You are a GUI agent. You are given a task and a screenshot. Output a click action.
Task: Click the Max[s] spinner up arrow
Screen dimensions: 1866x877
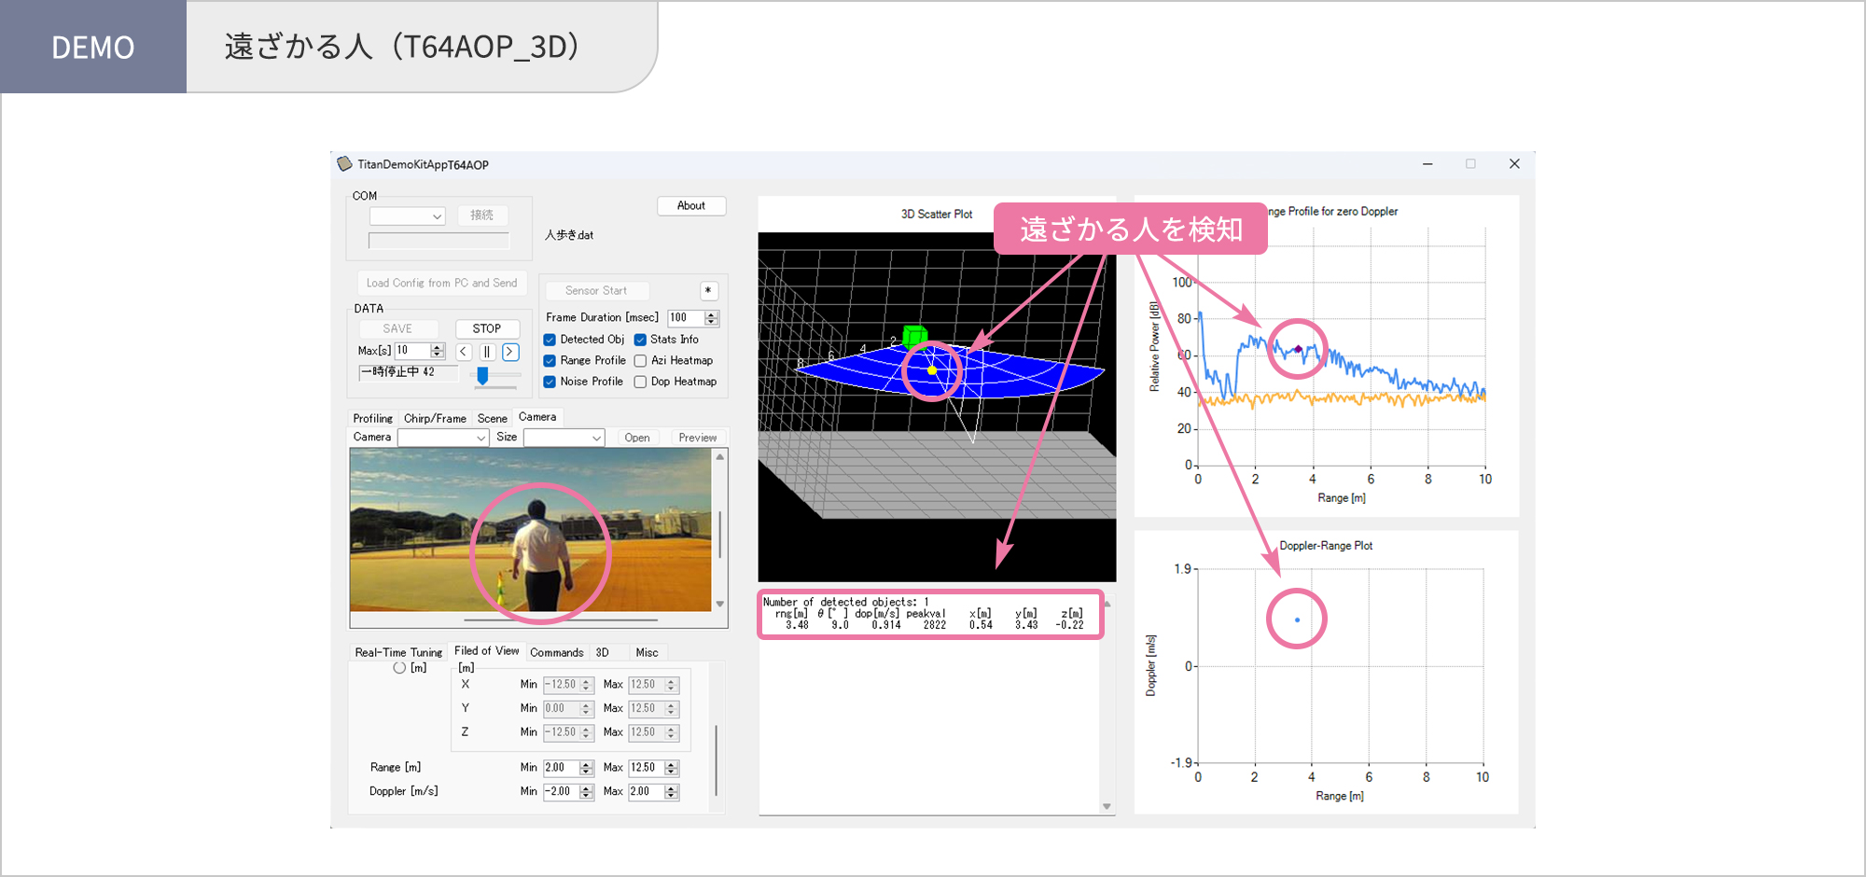click(x=438, y=346)
